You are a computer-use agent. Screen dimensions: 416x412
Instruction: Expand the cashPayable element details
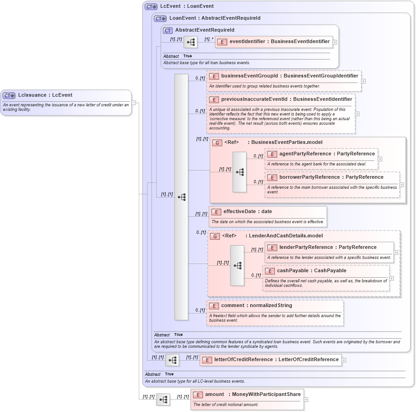click(x=392, y=278)
